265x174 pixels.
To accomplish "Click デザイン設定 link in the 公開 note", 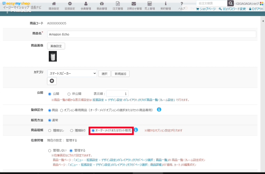I will [x=115, y=100].
